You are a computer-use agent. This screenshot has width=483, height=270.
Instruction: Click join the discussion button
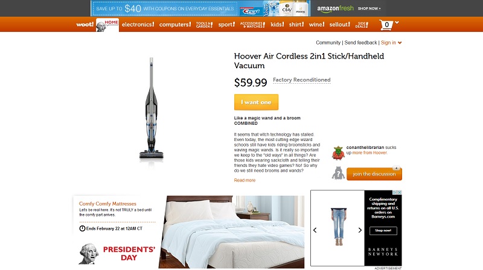click(x=374, y=174)
